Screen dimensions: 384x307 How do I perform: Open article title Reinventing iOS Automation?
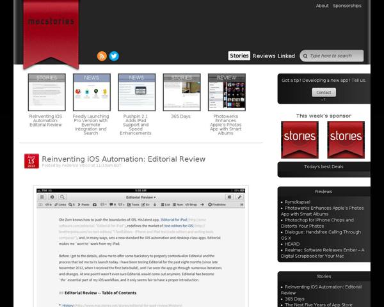(124, 159)
